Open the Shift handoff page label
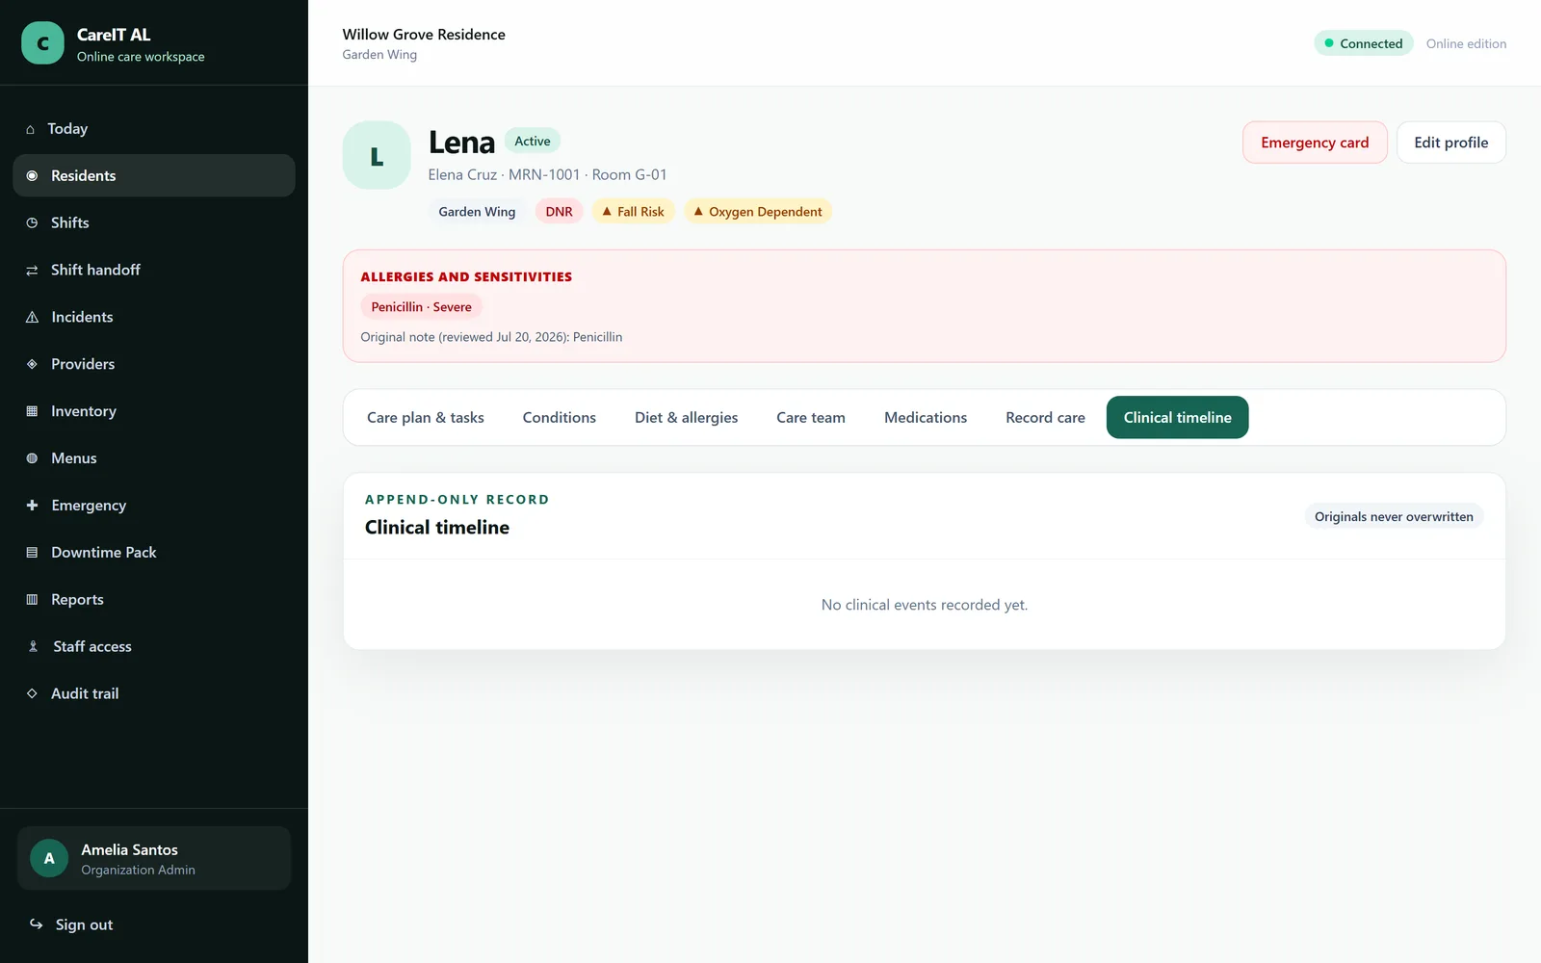 tap(95, 270)
